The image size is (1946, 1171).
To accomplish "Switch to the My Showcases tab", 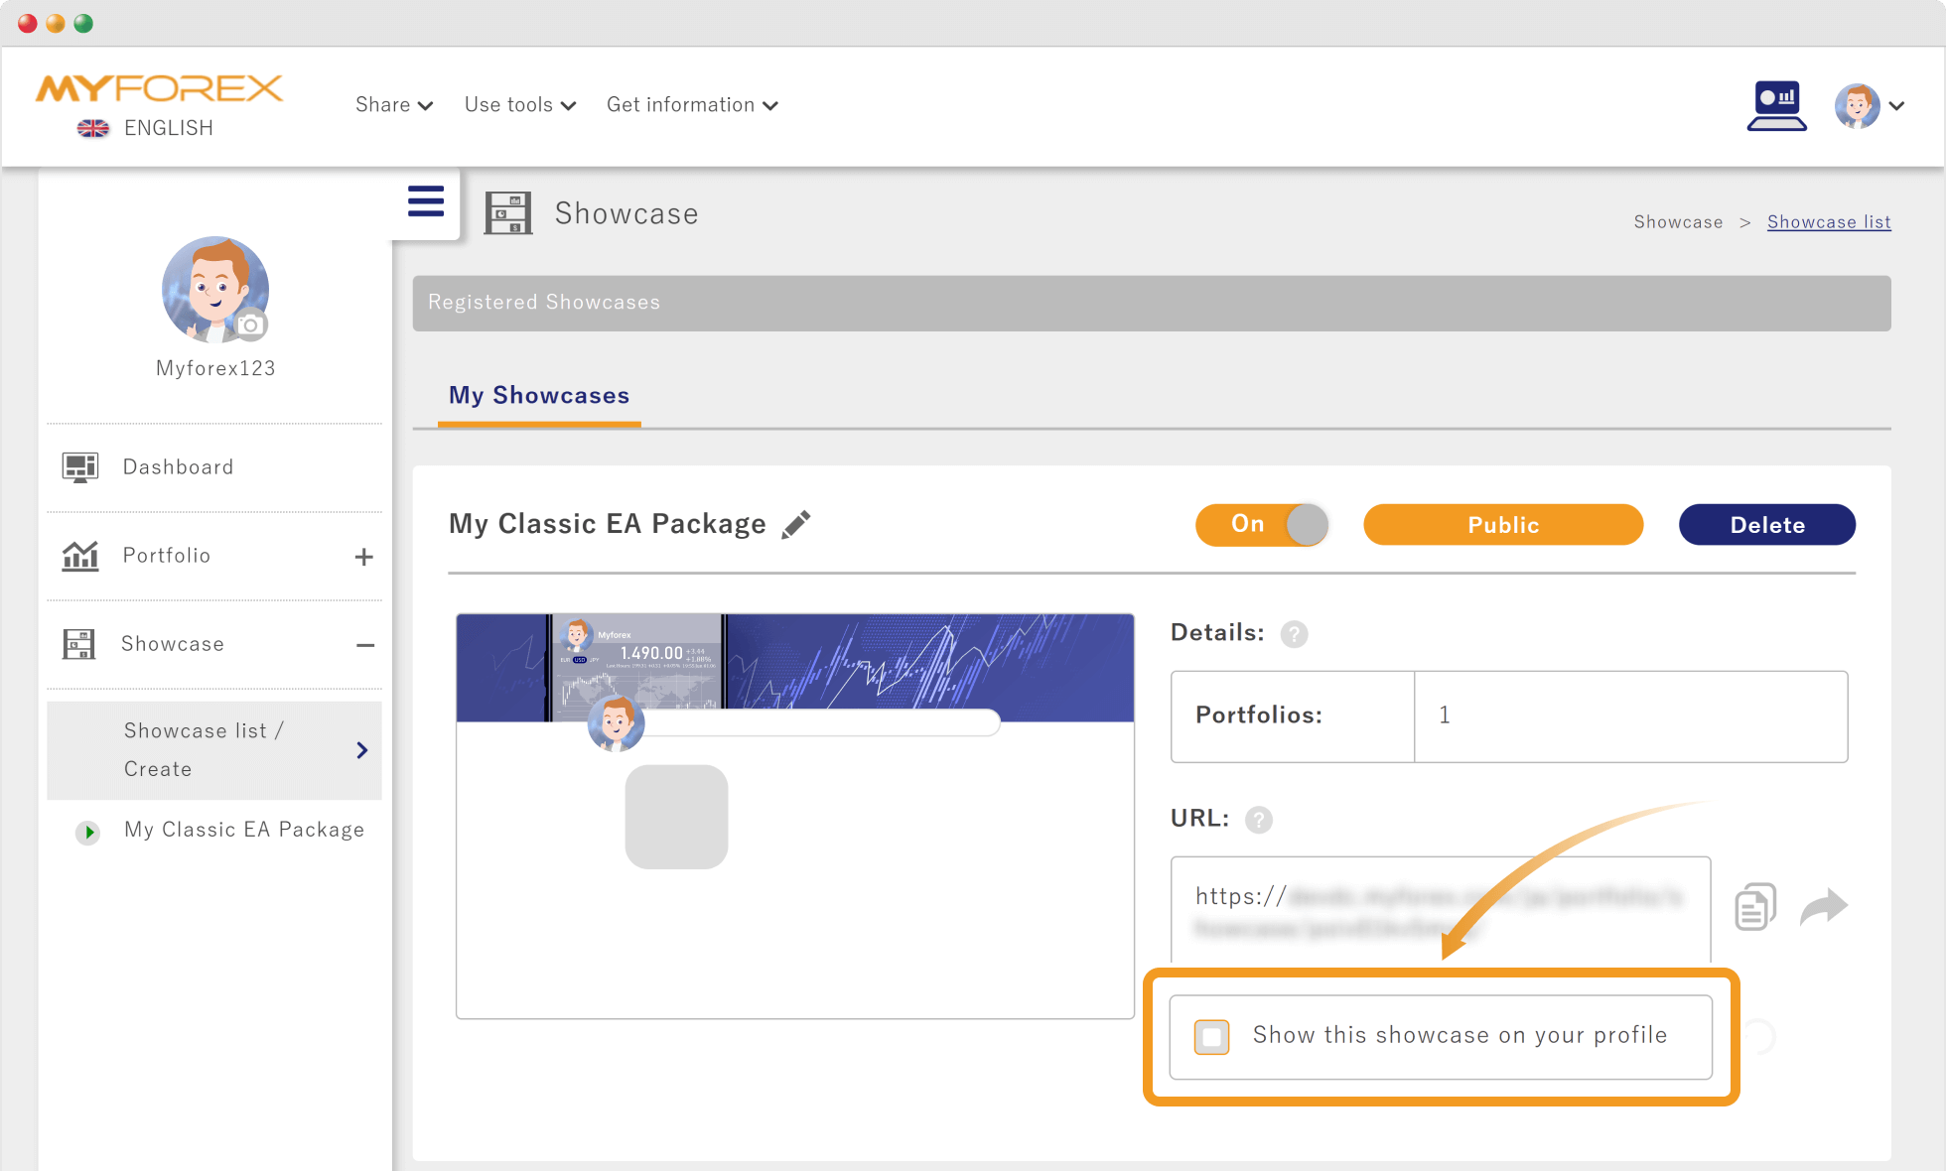I will [x=538, y=395].
